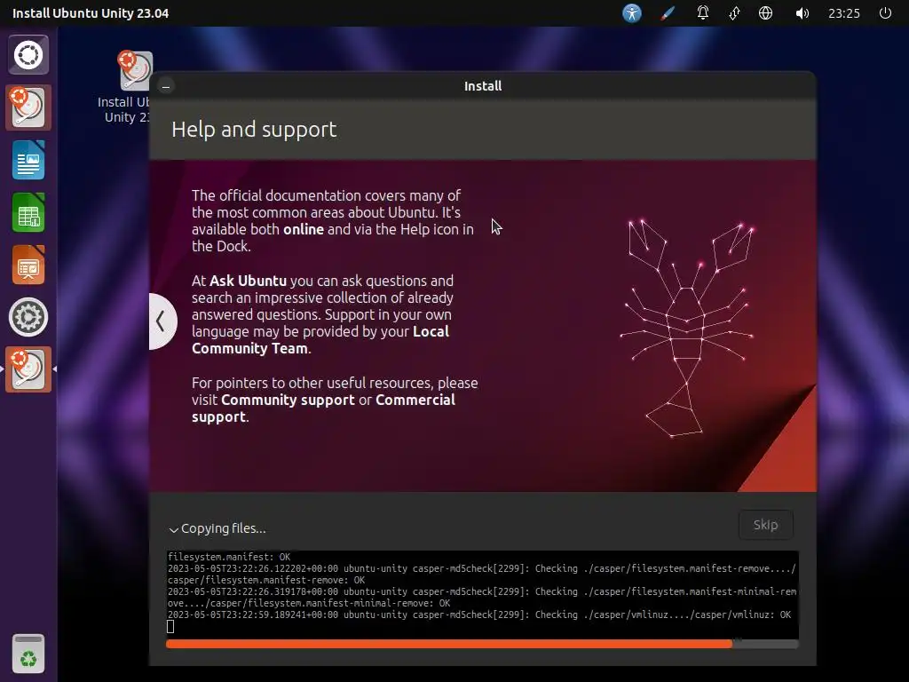
Task: Launch LibreOffice Impress from the dock
Action: pos(28,265)
